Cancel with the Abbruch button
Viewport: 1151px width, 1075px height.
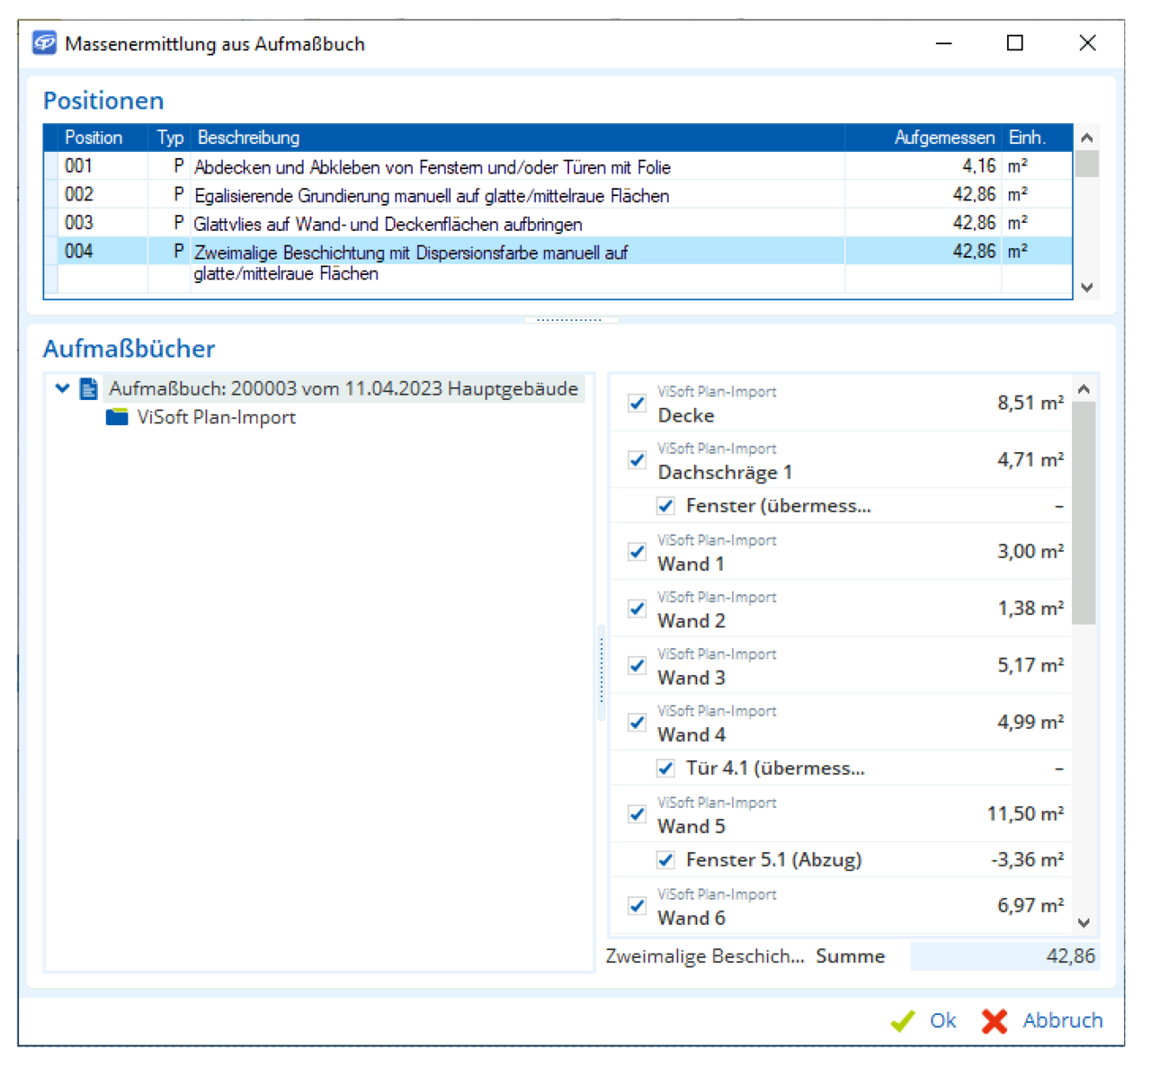[1062, 1021]
